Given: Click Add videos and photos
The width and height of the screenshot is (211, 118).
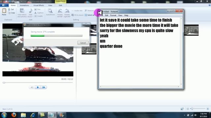Looking at the screenshot, I should [x=22, y=13].
